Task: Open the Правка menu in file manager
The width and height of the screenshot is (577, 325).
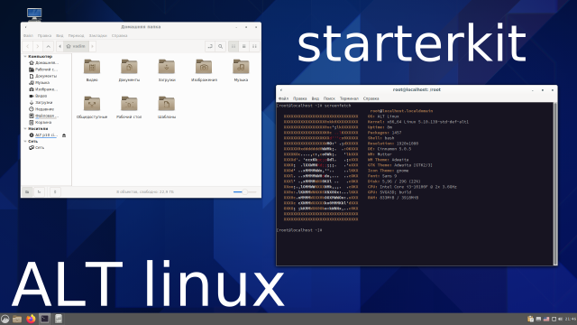Action: pos(44,36)
